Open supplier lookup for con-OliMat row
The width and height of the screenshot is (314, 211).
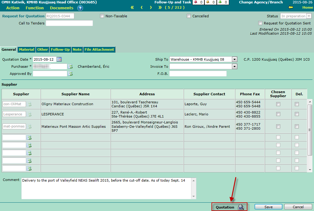click(29, 104)
